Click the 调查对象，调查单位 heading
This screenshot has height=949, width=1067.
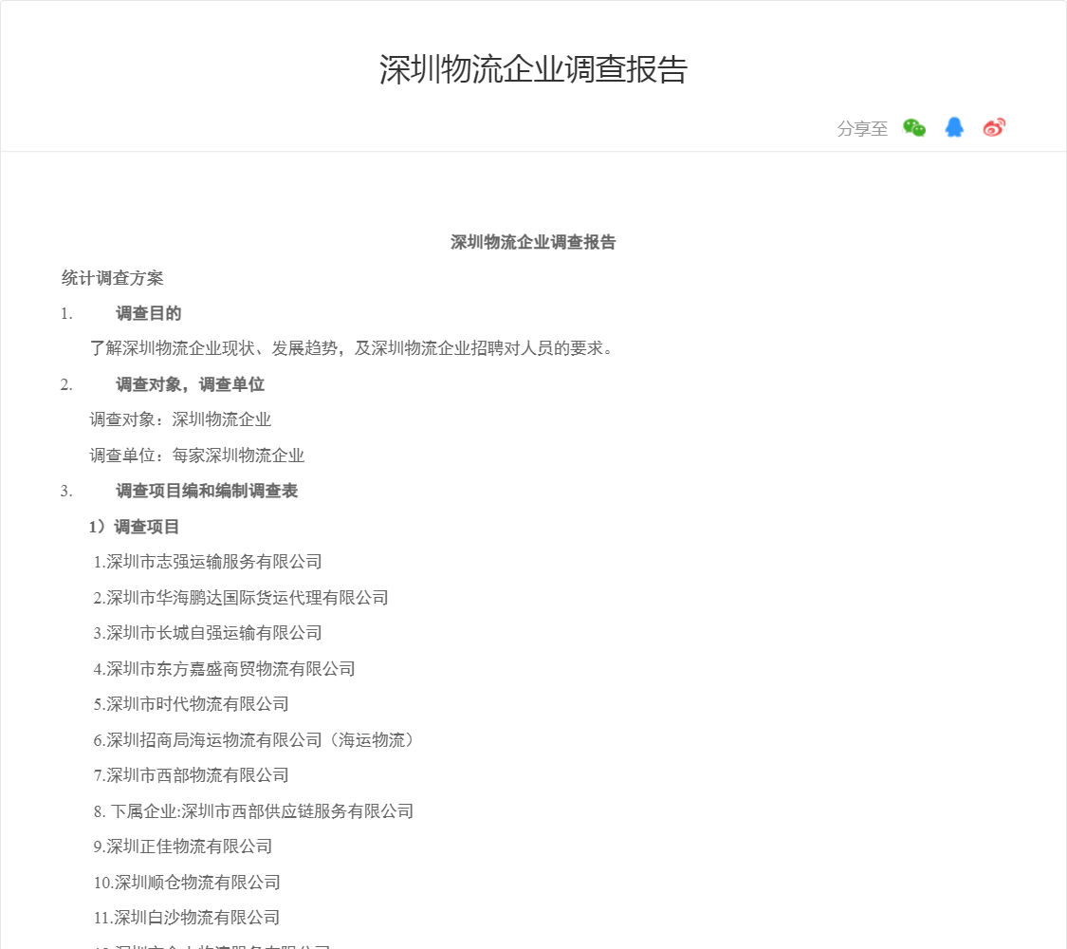(x=190, y=384)
